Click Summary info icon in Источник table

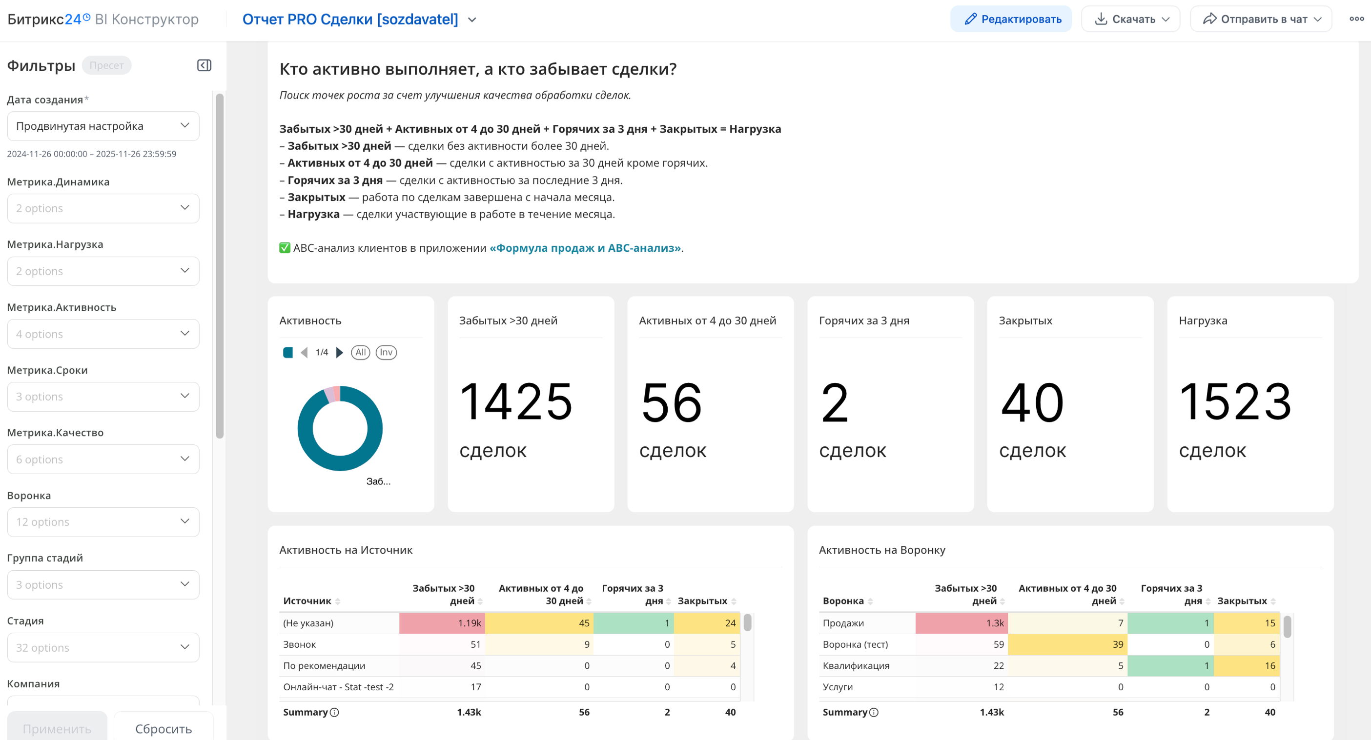click(x=334, y=712)
